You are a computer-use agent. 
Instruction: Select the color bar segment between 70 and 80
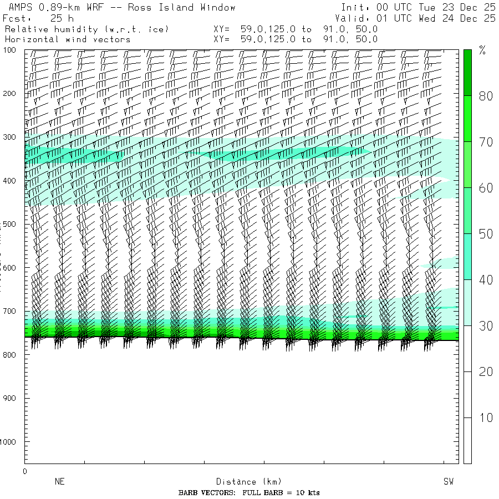pyautogui.click(x=467, y=118)
